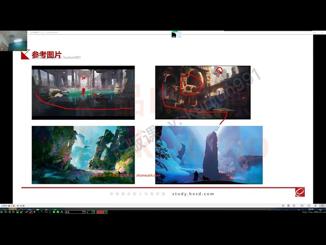
Task: Select the filled green square tool
Action: (54, 212)
